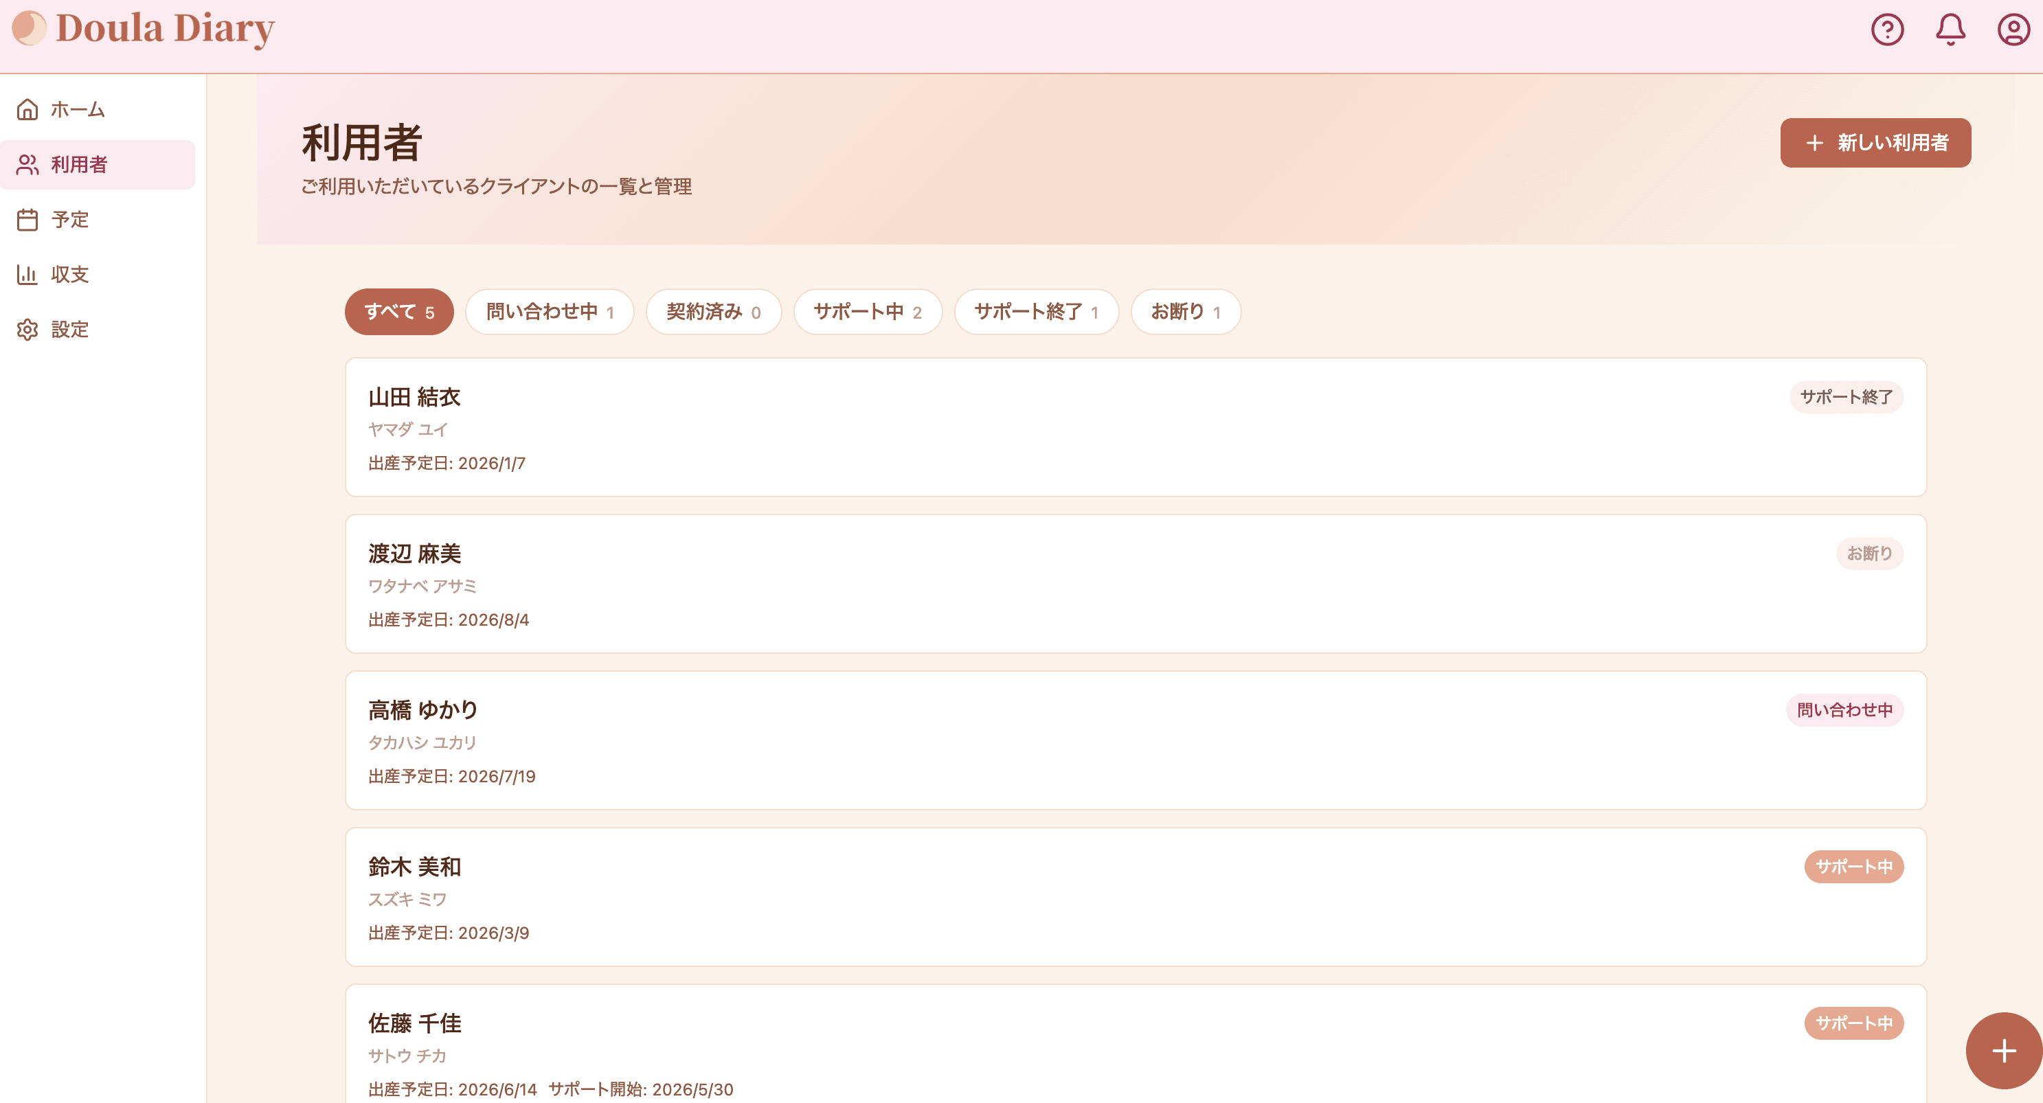This screenshot has height=1103, width=2043.
Task: Open 収支 from the sidebar
Action: (x=98, y=274)
